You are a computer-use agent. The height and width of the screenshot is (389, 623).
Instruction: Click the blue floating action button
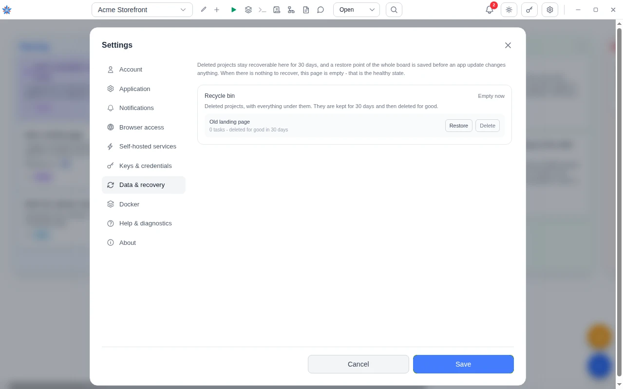click(x=599, y=366)
